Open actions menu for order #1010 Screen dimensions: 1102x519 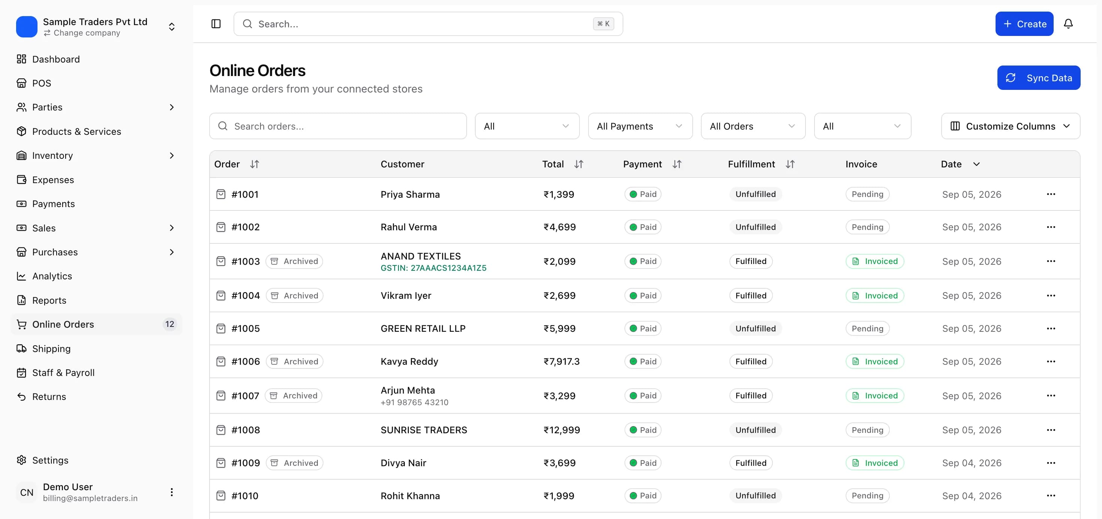coord(1051,495)
